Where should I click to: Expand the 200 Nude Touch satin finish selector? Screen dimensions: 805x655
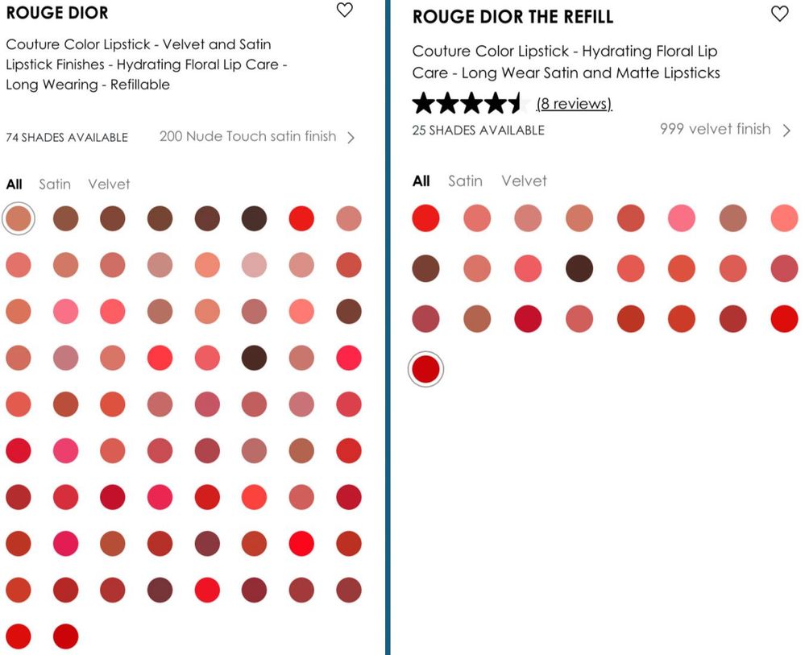pyautogui.click(x=351, y=138)
